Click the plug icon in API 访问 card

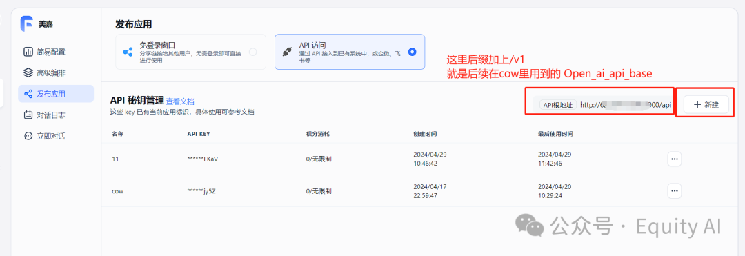(287, 52)
